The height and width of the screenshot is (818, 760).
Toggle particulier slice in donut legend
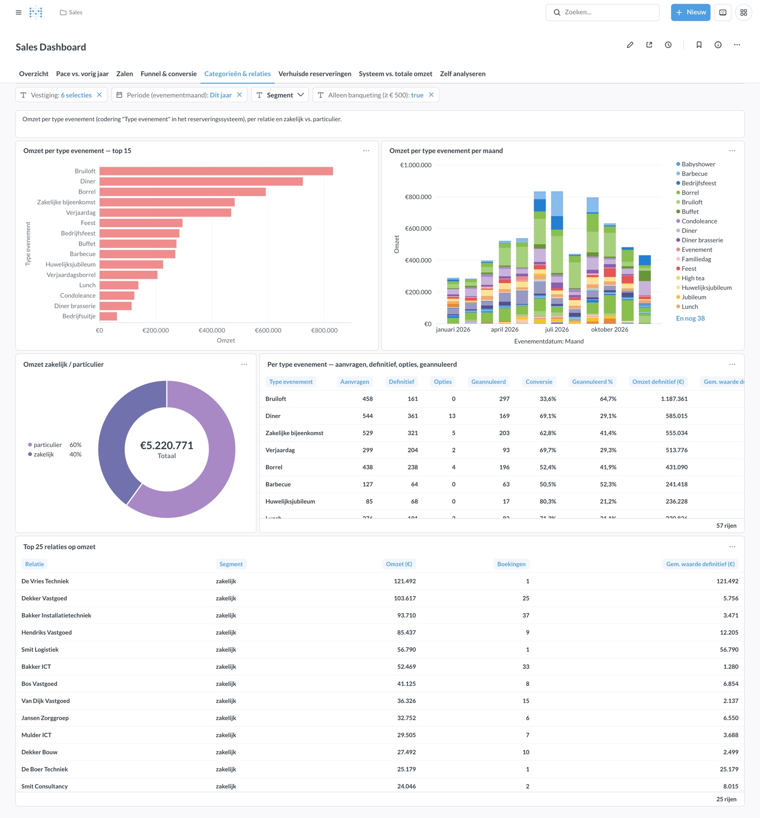45,445
